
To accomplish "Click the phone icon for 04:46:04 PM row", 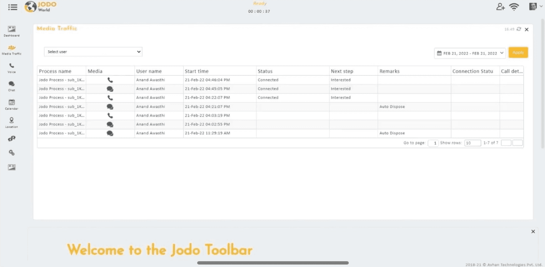I will click(x=110, y=80).
